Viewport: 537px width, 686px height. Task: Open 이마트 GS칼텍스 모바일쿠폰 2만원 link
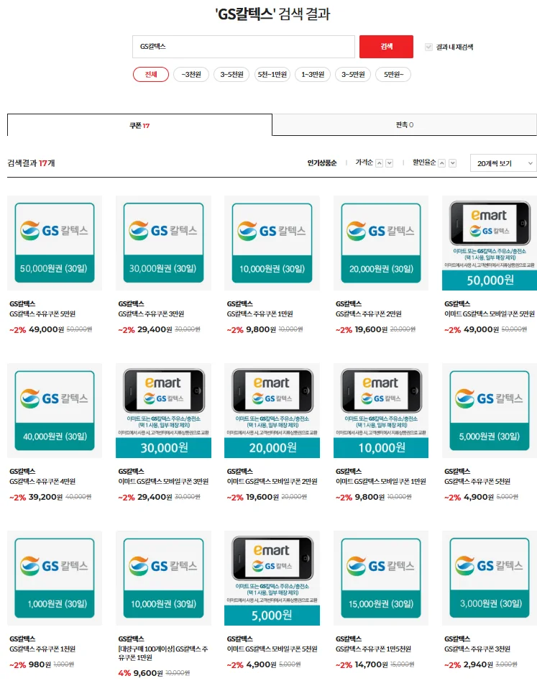click(272, 481)
